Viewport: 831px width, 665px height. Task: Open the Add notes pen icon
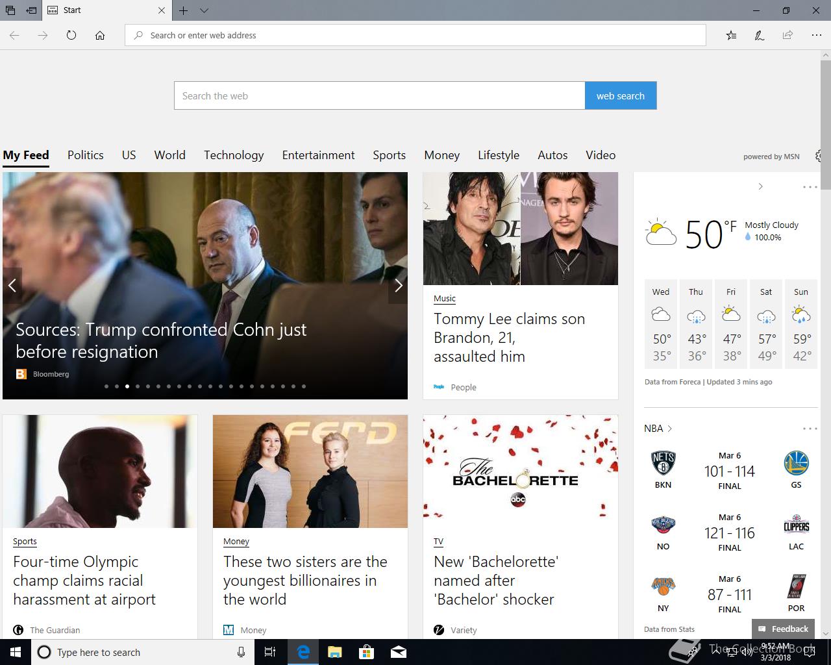760,35
